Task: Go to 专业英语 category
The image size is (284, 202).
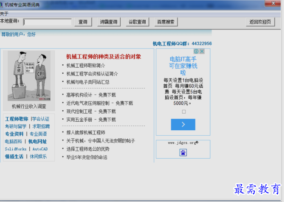Action: 38,134
